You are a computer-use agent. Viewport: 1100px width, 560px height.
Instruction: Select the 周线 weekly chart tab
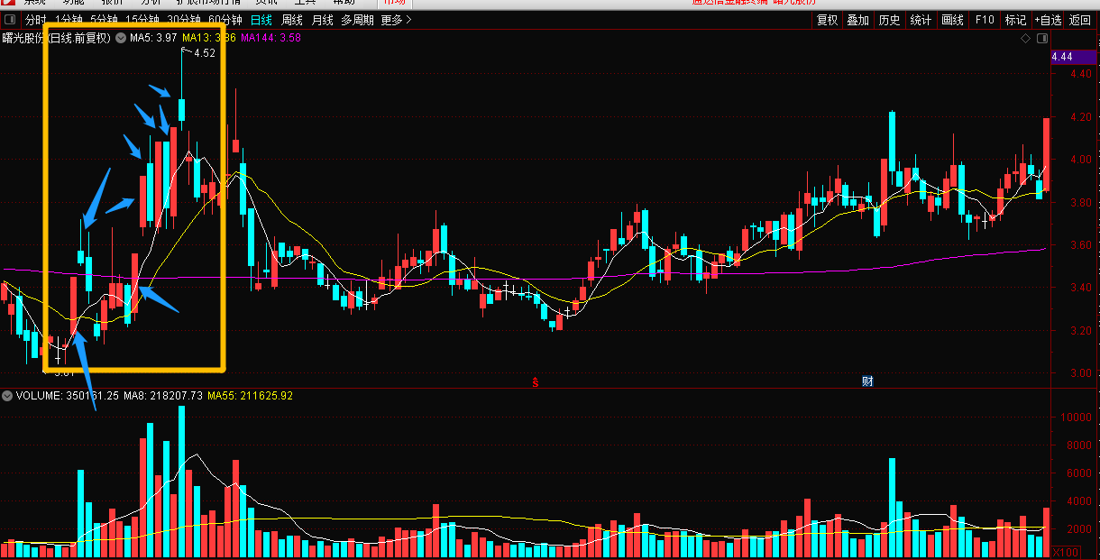pos(292,20)
